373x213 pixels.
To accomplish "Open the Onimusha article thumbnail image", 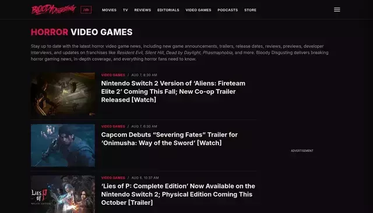I will click(x=63, y=145).
